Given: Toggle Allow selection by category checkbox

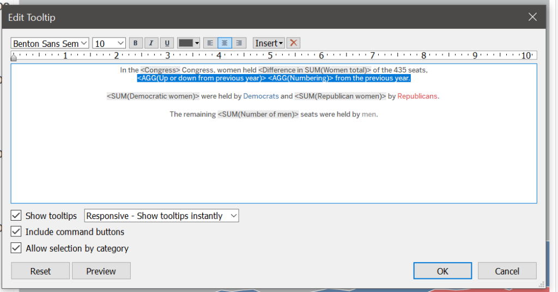Looking at the screenshot, I should pos(16,248).
